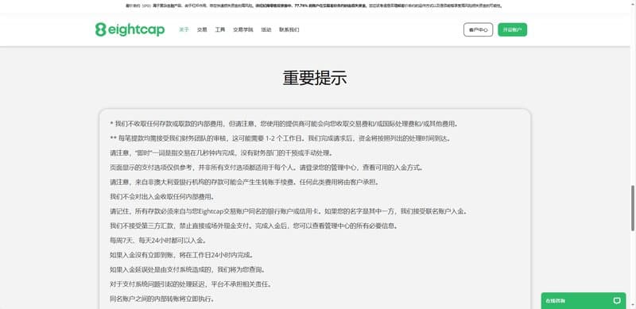Click the line starting 对于支付系统问题

191,284
